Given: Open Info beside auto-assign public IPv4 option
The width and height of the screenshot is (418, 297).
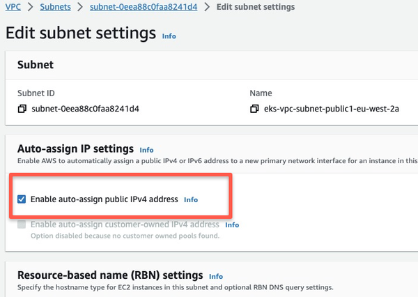Looking at the screenshot, I should point(191,199).
